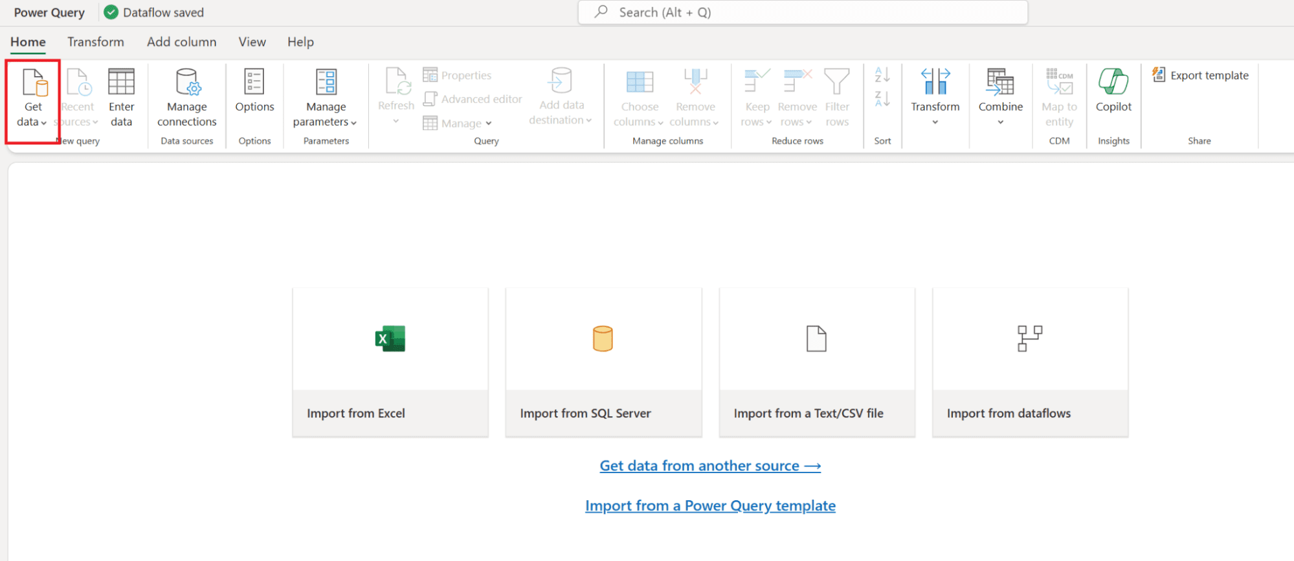The width and height of the screenshot is (1294, 561).
Task: Expand the Transform dropdown in the ribbon
Action: (935, 122)
